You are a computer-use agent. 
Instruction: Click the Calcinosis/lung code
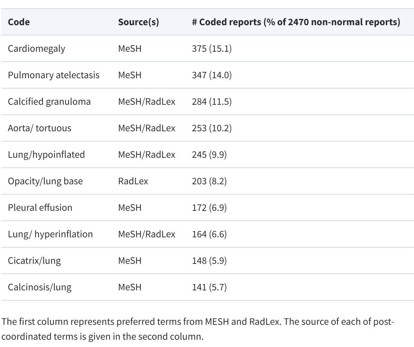coord(40,287)
